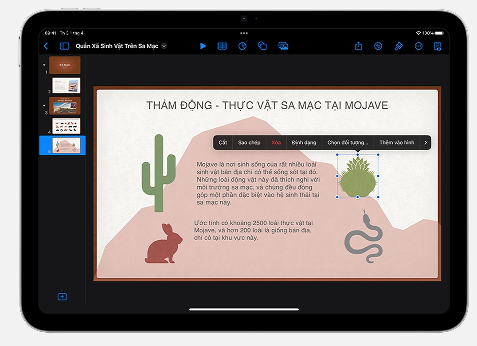The height and width of the screenshot is (346, 477).
Task: Toggle the slide navigator sidebar
Action: 64,46
